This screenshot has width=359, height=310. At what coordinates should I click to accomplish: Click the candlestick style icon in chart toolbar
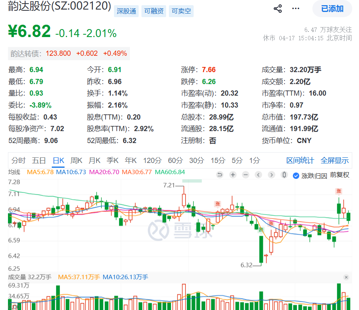click(284, 175)
